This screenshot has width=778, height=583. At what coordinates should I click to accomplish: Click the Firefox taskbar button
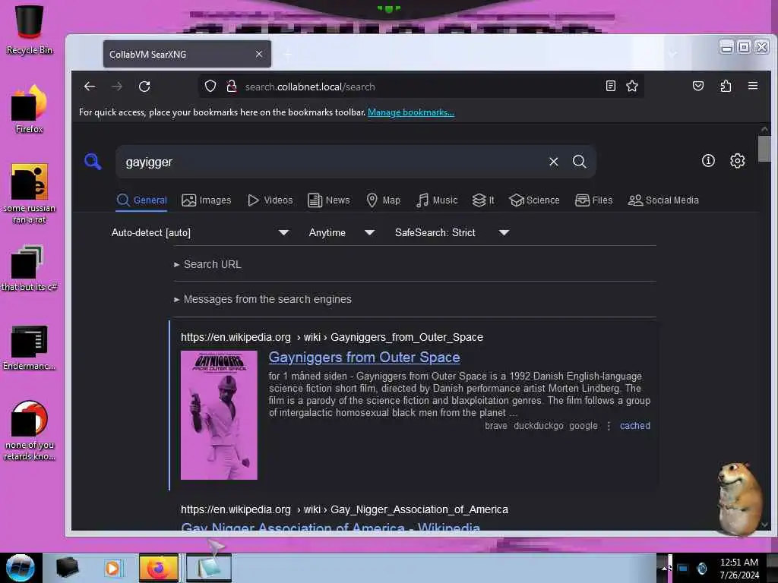[x=158, y=568]
